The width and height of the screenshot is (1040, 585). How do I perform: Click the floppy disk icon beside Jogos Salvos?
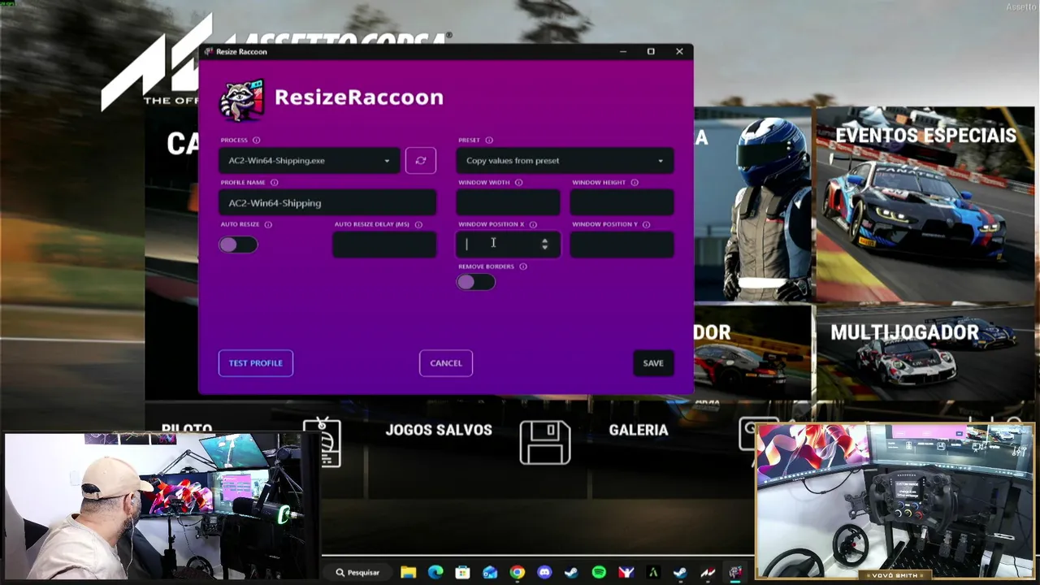click(545, 441)
